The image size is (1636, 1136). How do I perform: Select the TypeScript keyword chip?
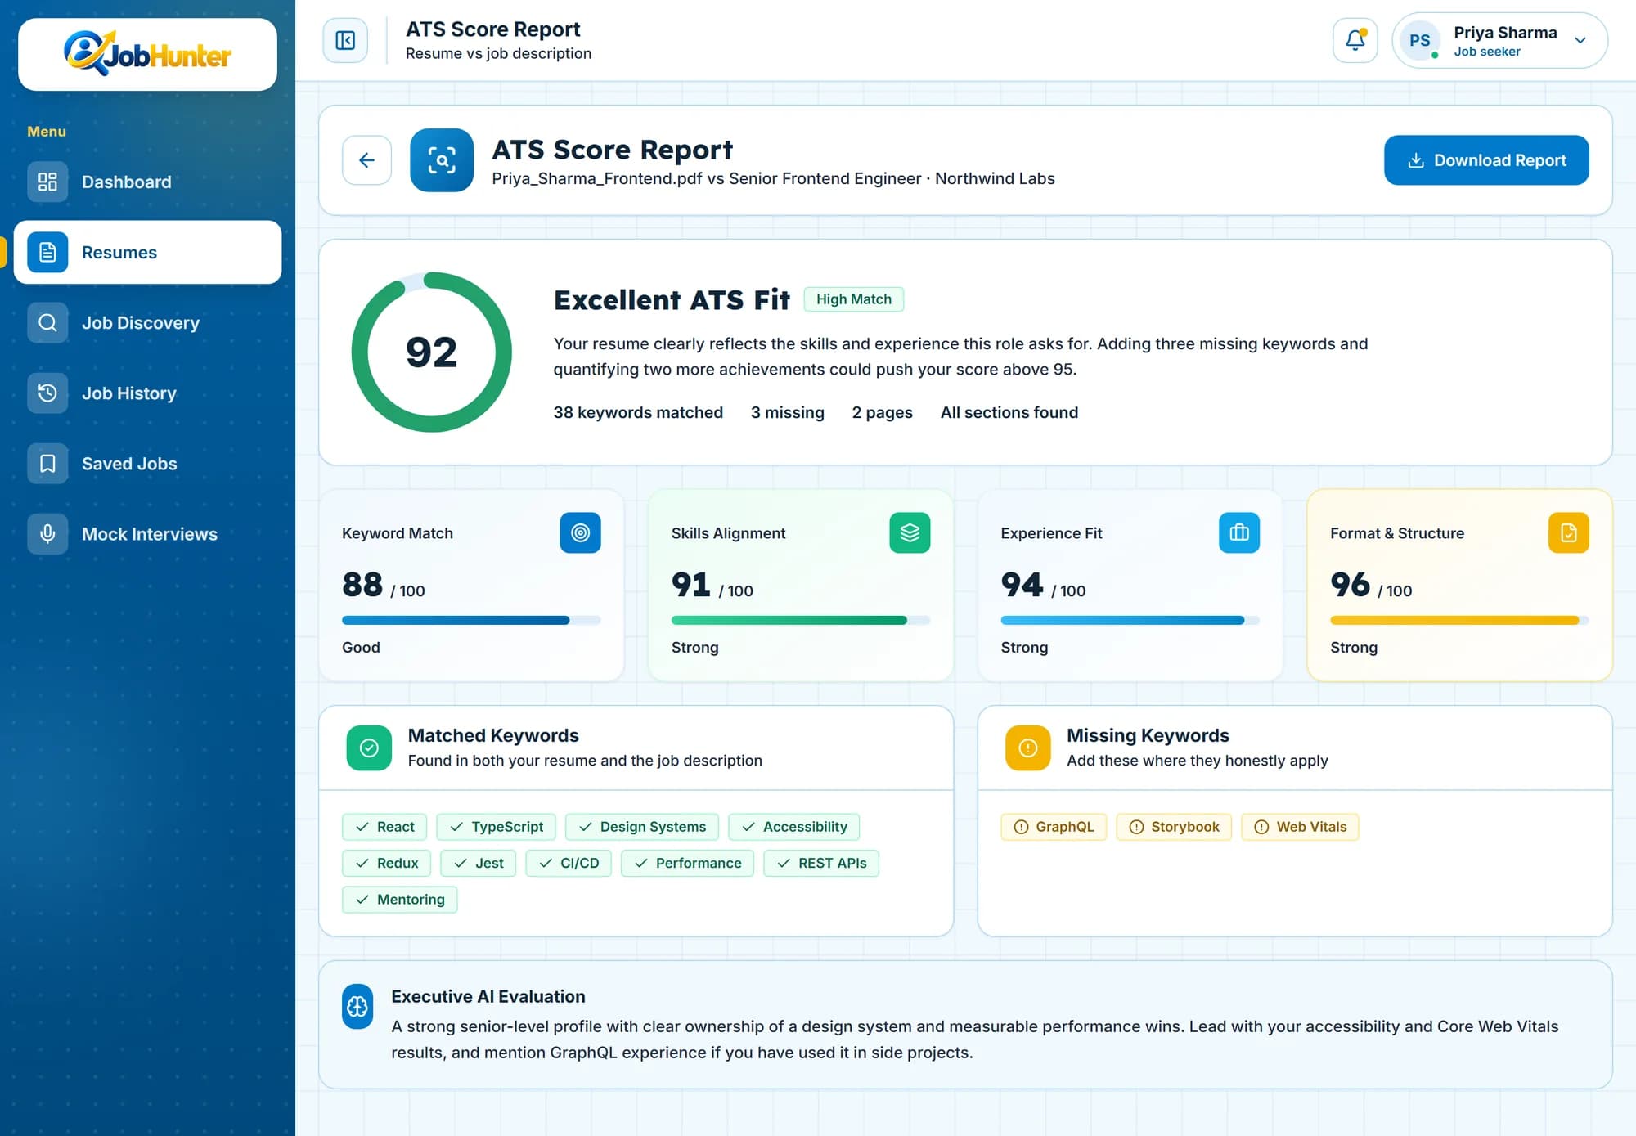496,827
